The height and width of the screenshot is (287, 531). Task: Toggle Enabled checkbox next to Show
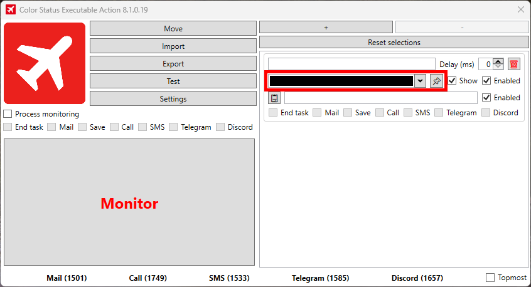[486, 81]
